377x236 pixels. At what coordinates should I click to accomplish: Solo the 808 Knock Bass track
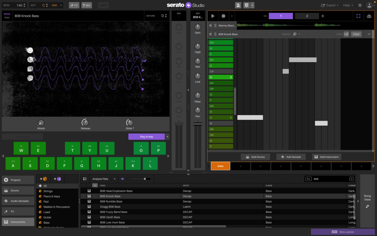coord(216,34)
